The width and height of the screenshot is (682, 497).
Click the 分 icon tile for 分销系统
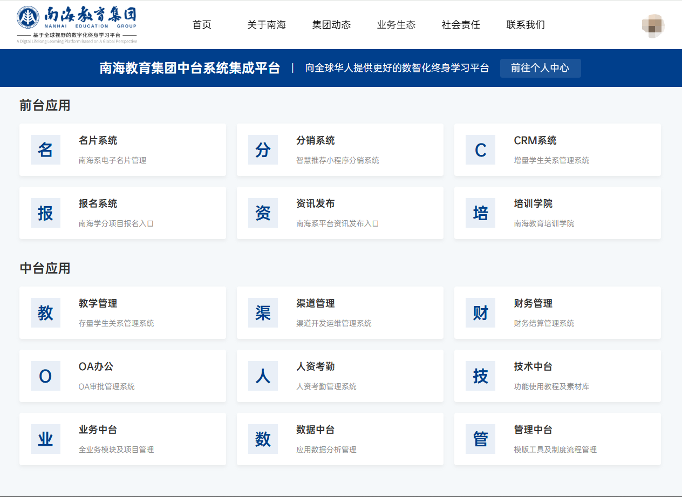pyautogui.click(x=263, y=149)
